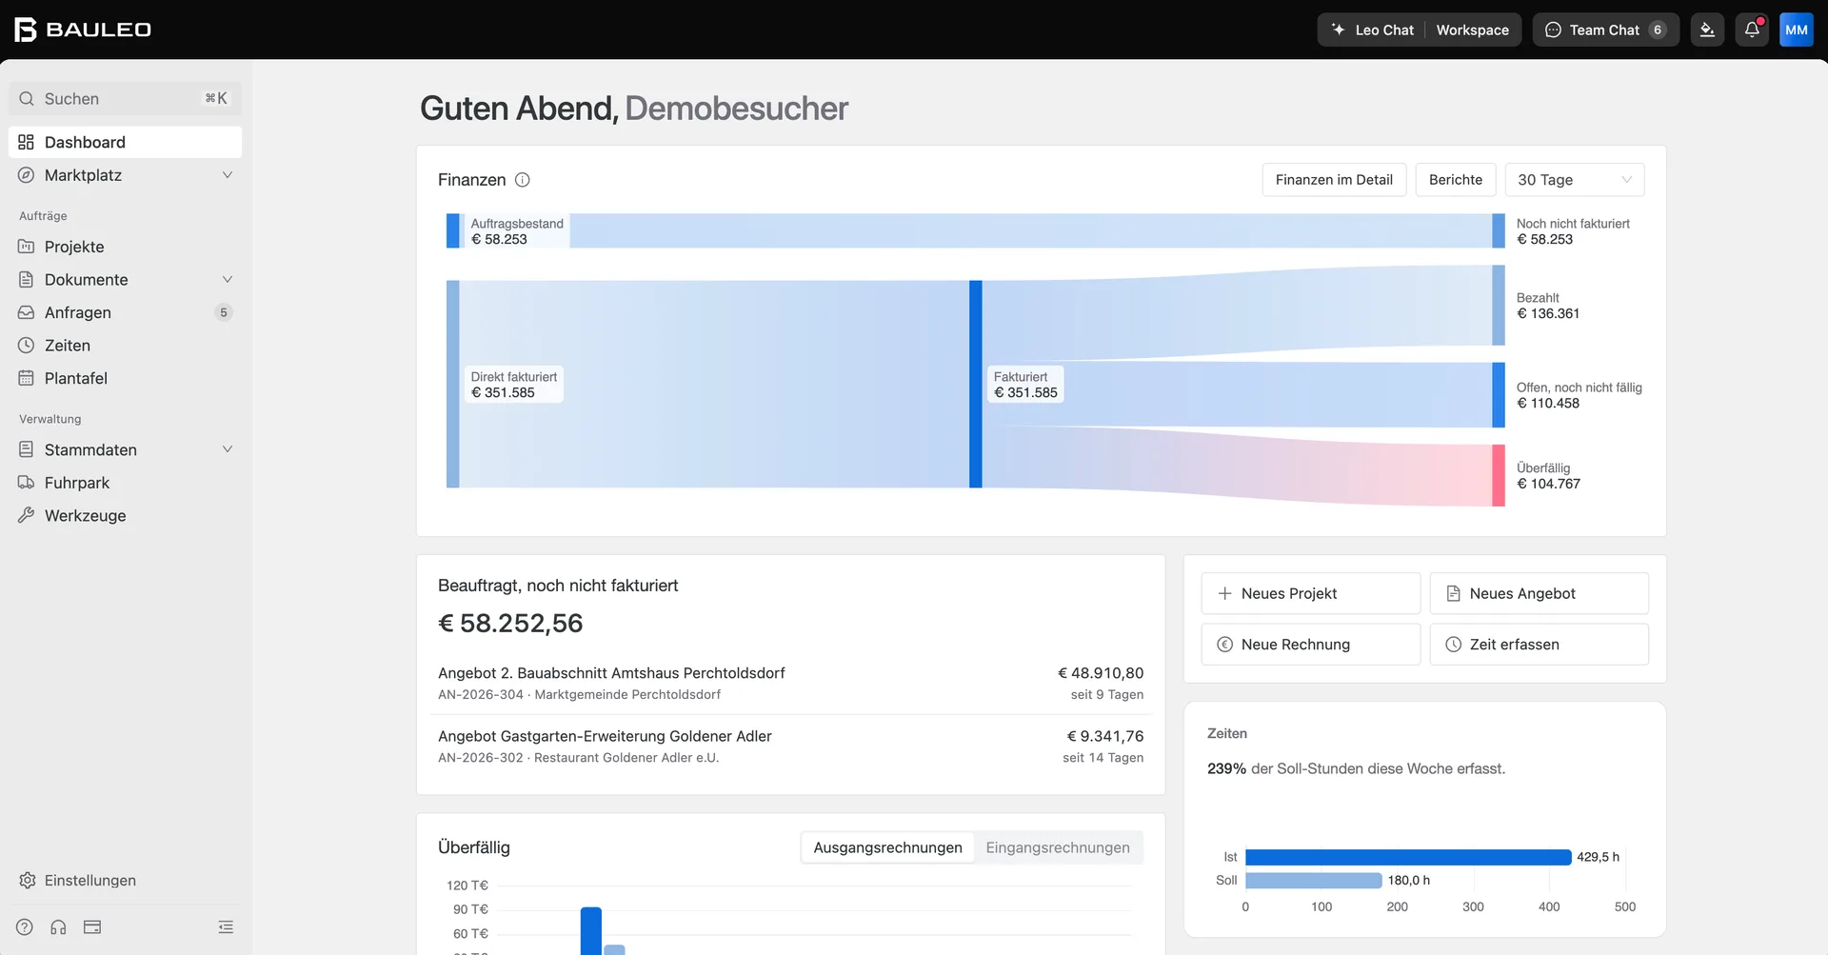Viewport: 1828px width, 955px height.
Task: Click the Soll hours bar 180,0 h
Action: pyautogui.click(x=1314, y=881)
